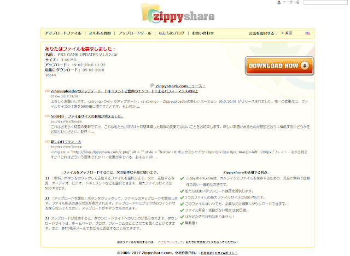Click the checkmark beside 無制限
Screen dimensions: 350x256
(x=182, y=223)
